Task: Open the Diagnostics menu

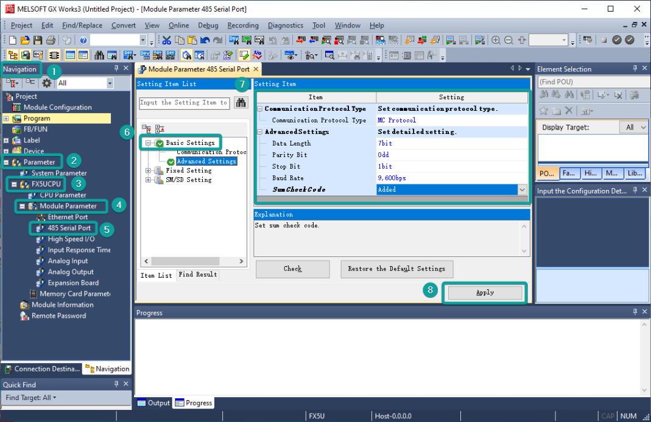Action: [285, 25]
